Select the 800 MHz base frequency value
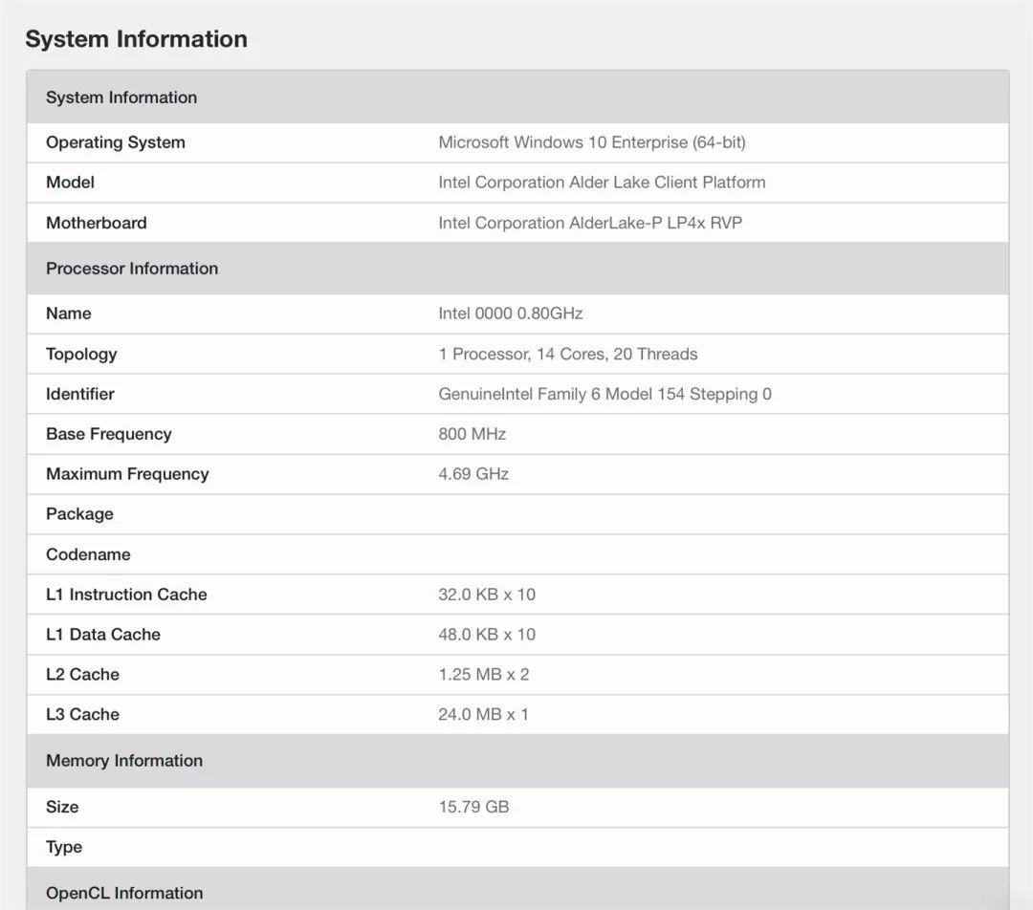The image size is (1033, 910). point(472,434)
